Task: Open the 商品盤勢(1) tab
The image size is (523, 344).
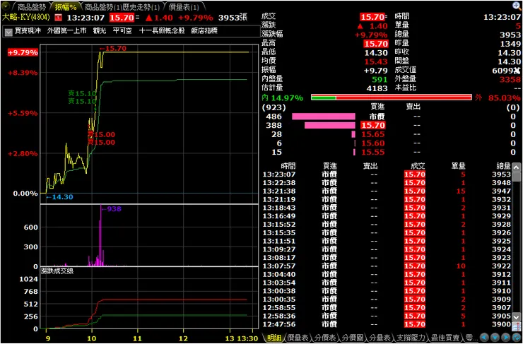Action: [x=103, y=7]
